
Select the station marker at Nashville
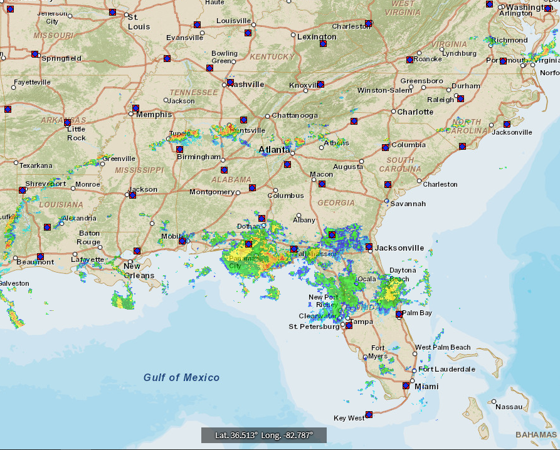click(x=230, y=82)
